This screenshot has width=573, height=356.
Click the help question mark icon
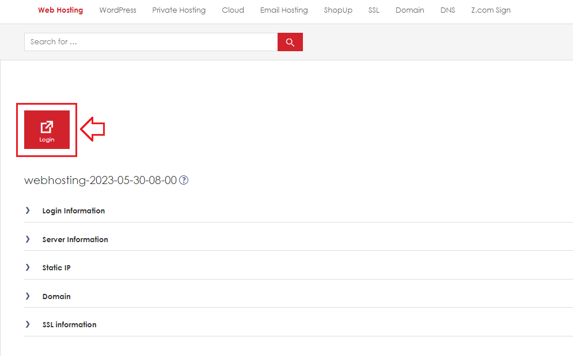coord(184,180)
